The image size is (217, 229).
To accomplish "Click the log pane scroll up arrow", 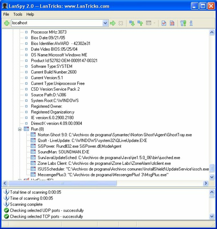I will (212, 192).
